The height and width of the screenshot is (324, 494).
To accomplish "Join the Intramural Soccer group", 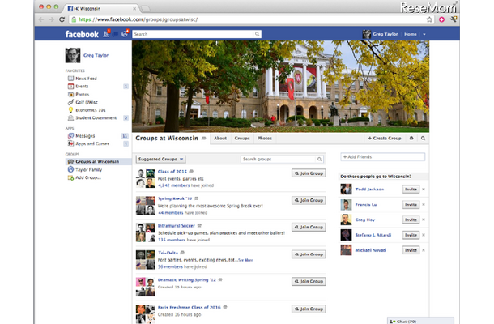I will pyautogui.click(x=309, y=228).
